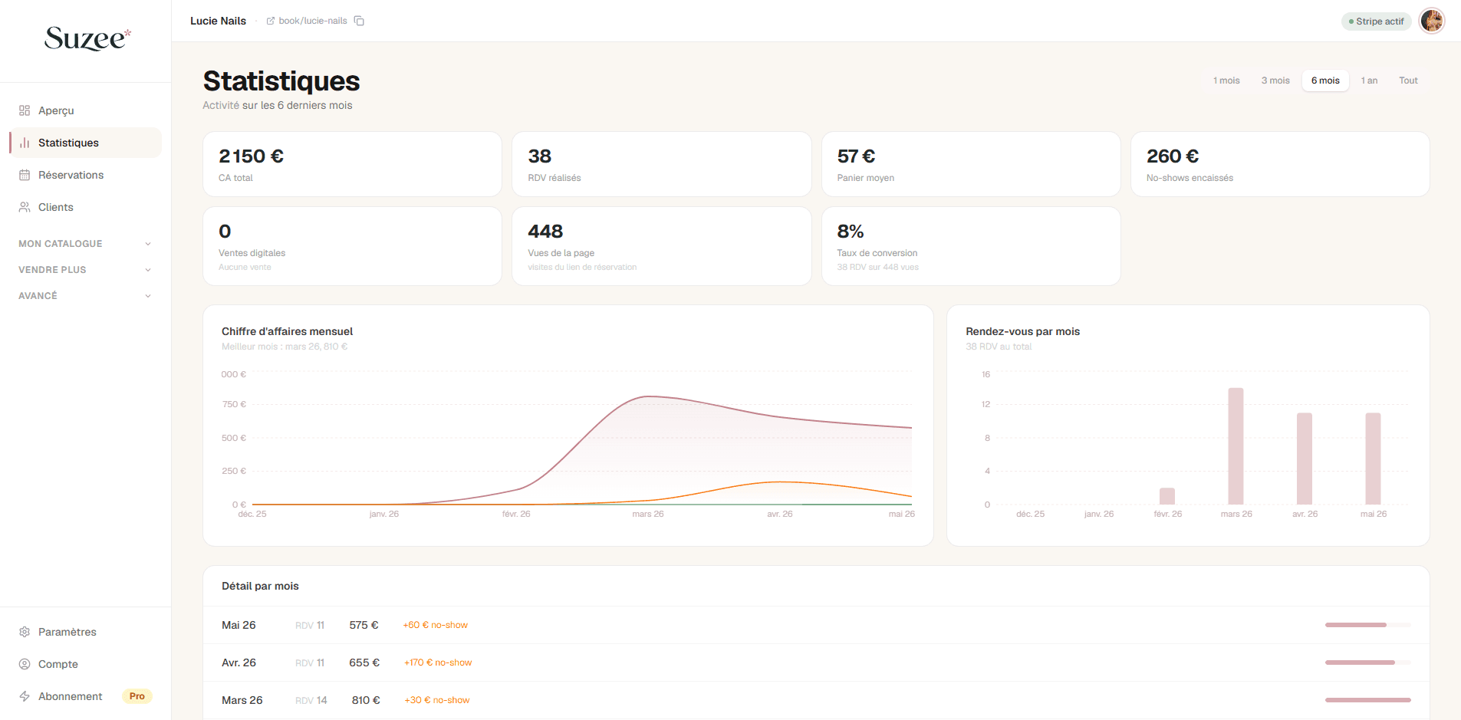
Task: Open Compte page
Action: pos(85,664)
